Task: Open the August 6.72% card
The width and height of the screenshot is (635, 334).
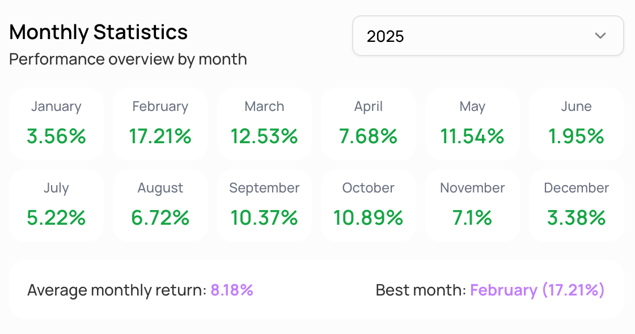Action: point(160,205)
